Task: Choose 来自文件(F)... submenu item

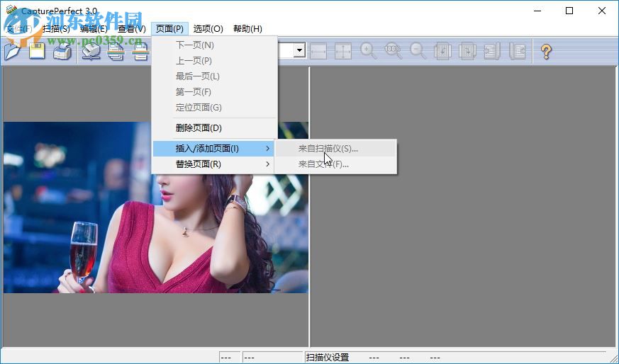Action: (x=335, y=164)
